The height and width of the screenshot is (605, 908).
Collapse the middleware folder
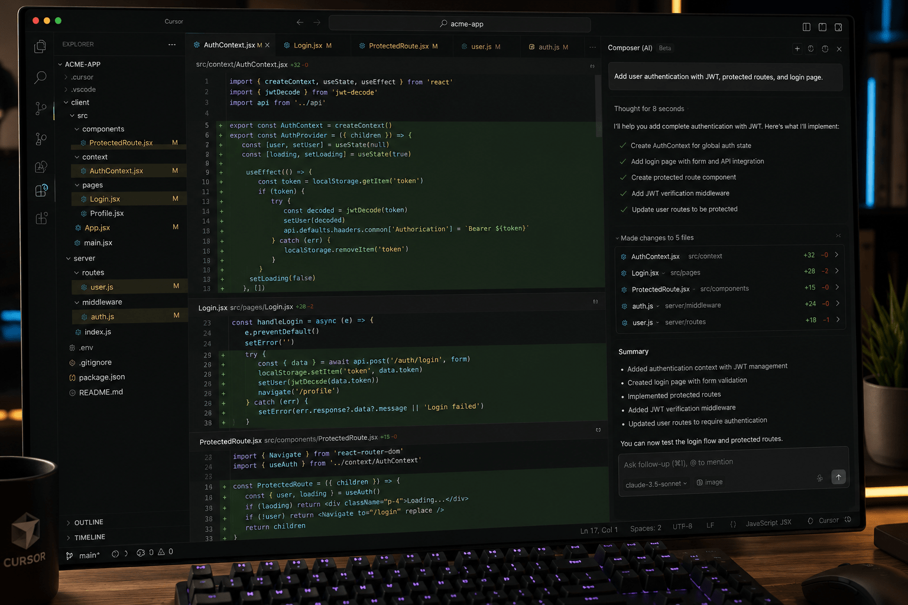(x=98, y=302)
